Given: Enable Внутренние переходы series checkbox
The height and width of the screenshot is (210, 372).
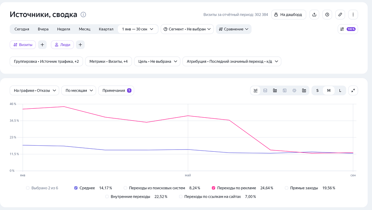Looking at the screenshot, I should (x=107, y=197).
